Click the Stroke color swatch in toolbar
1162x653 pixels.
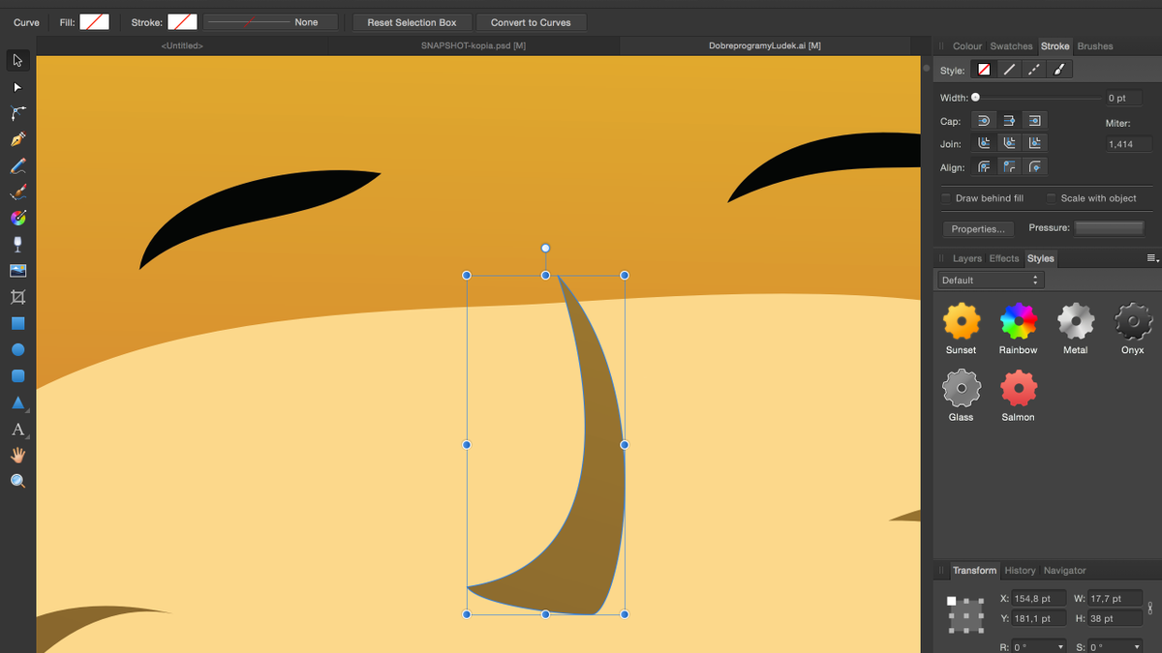[182, 21]
